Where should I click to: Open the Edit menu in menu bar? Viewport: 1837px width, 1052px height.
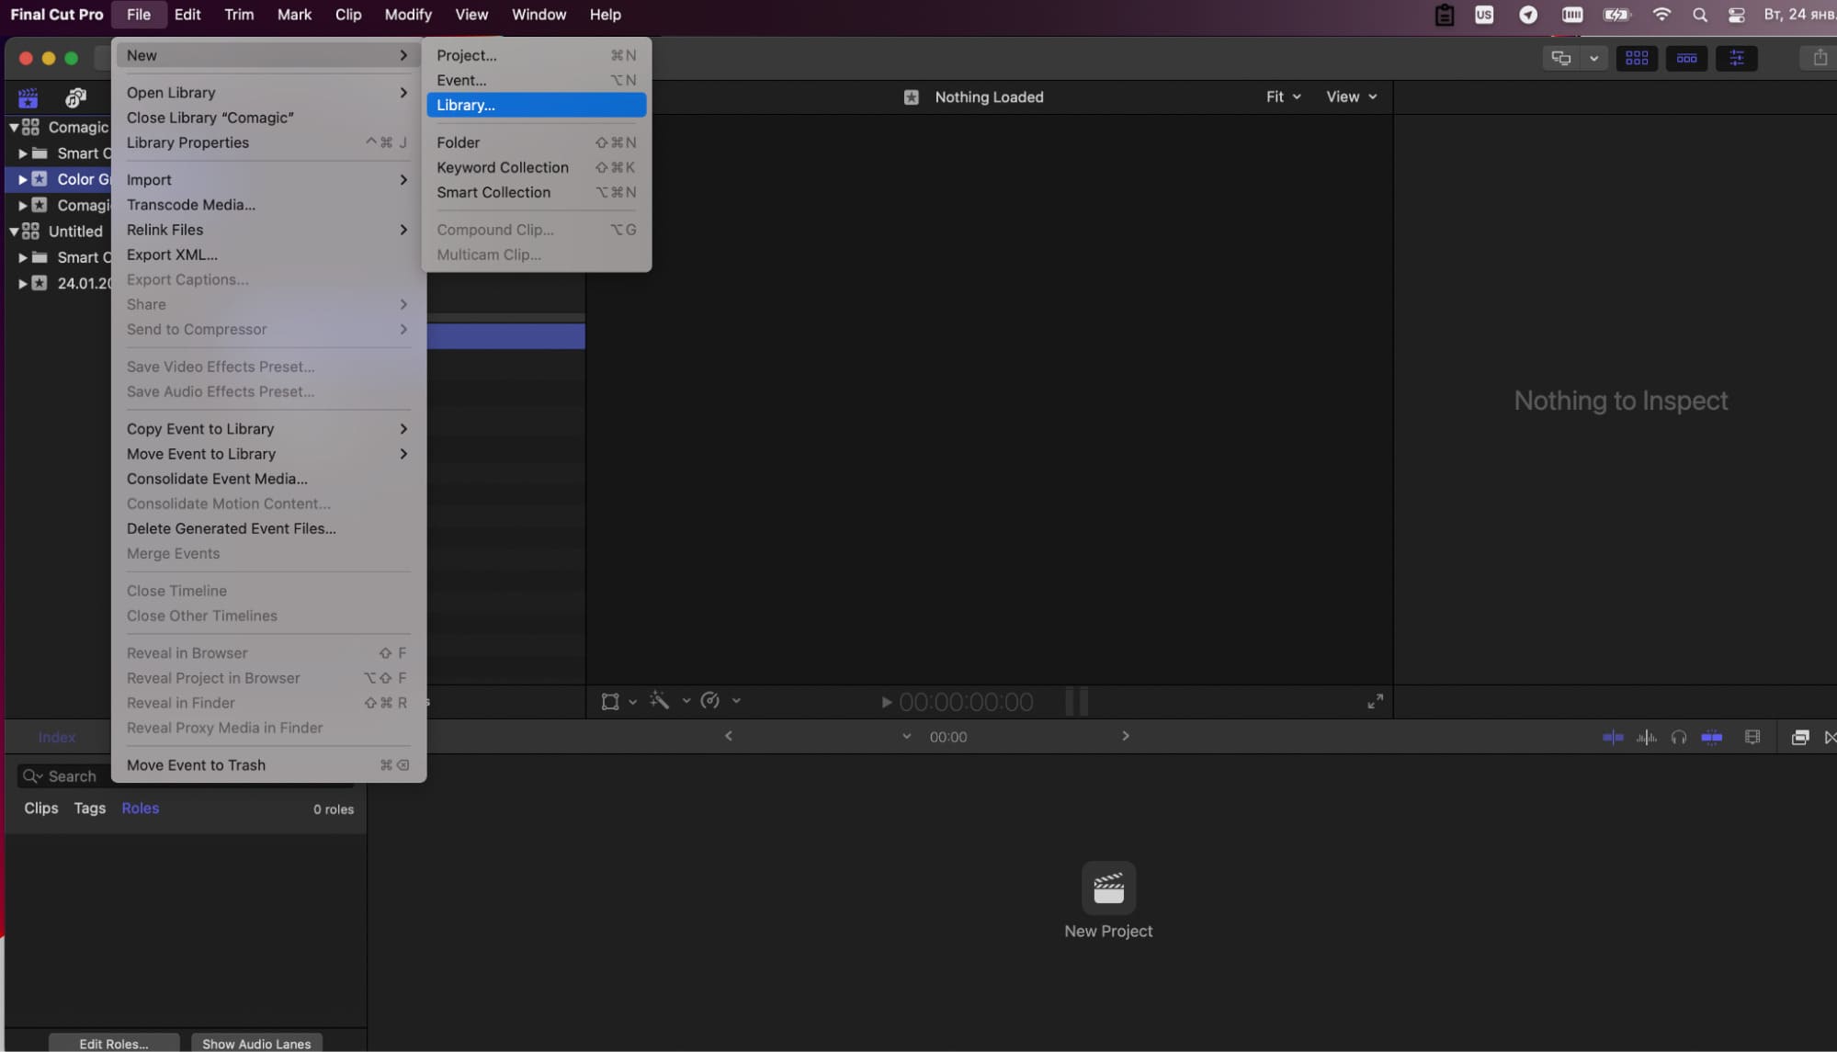[187, 15]
